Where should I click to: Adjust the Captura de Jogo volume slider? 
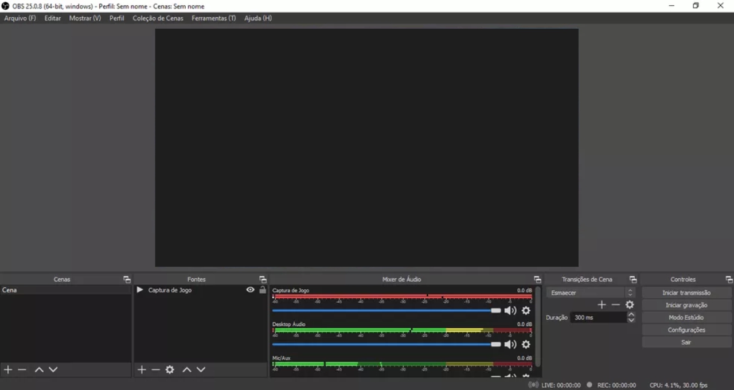point(386,310)
